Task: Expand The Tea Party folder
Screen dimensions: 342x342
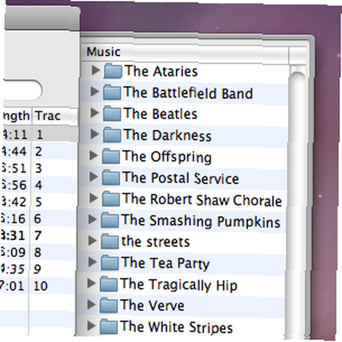Action: [92, 262]
